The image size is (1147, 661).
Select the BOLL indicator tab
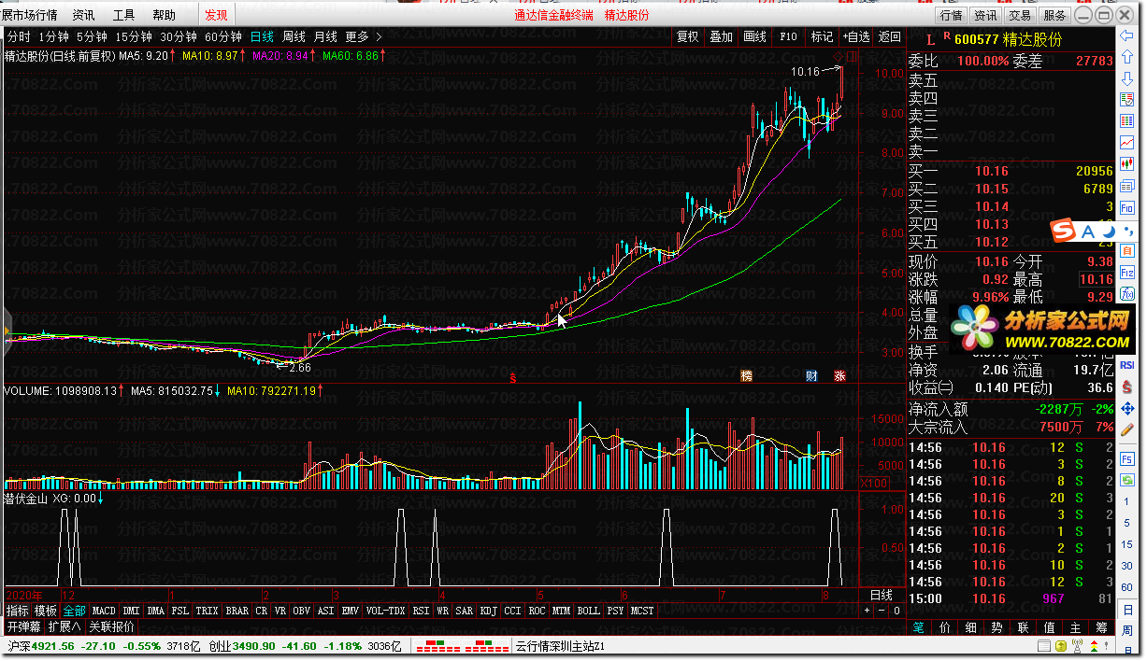[588, 611]
